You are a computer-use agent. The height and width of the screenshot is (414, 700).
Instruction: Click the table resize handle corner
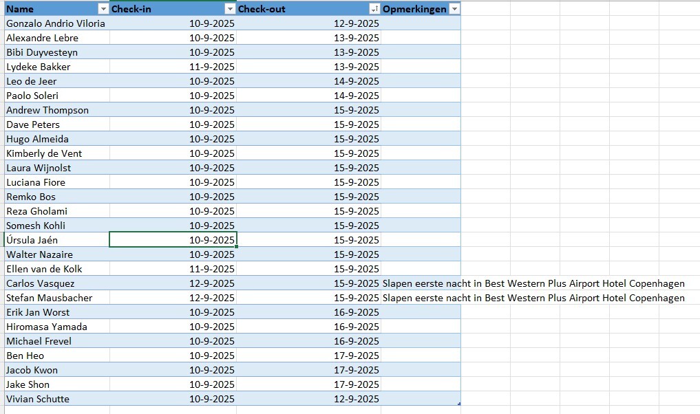(x=459, y=404)
